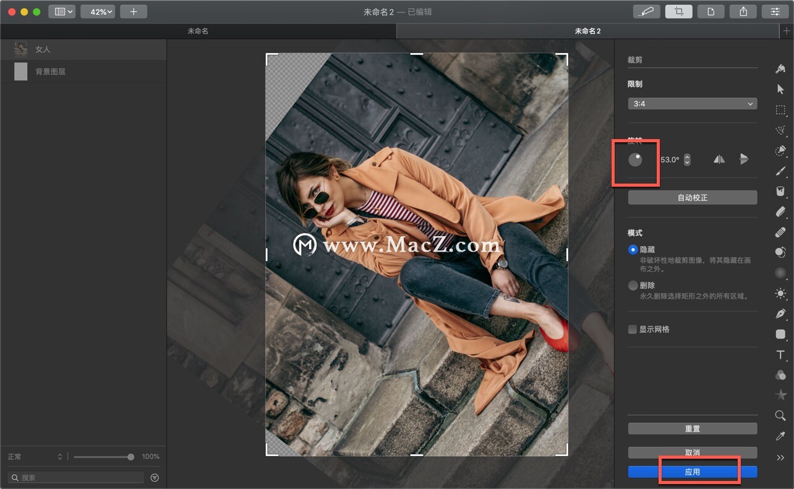This screenshot has width=794, height=489.
Task: Open the 3:4 constraint dropdown
Action: point(693,104)
